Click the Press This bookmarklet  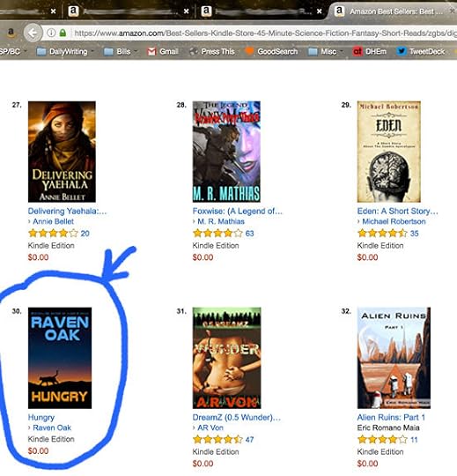click(212, 52)
